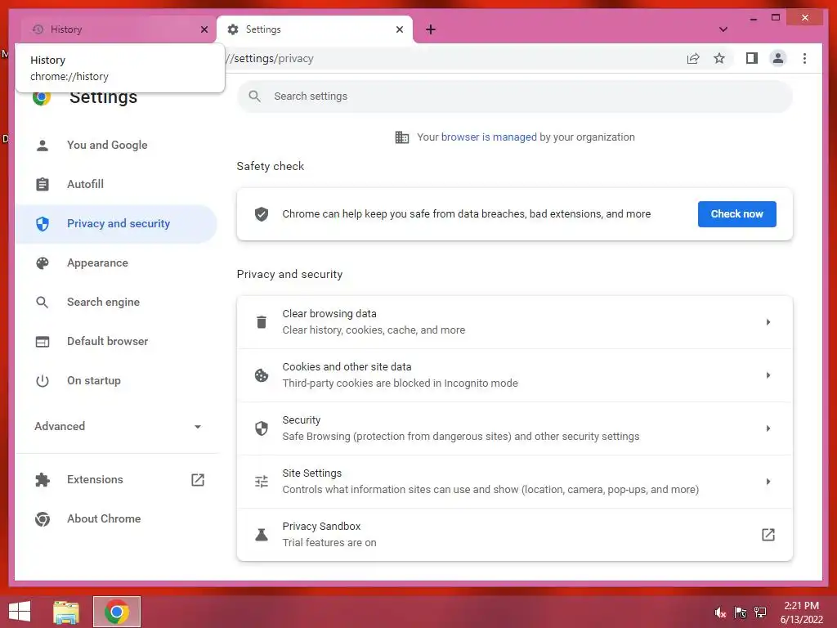Follow the 'browser is managed' link
The image size is (837, 628).
click(489, 137)
